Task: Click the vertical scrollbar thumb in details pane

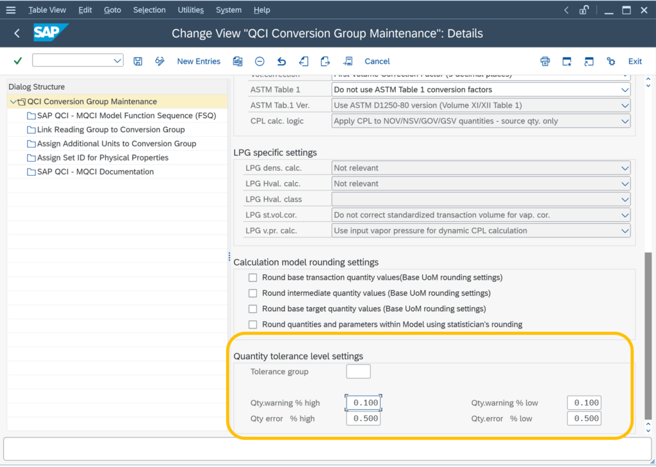Action: click(x=648, y=335)
